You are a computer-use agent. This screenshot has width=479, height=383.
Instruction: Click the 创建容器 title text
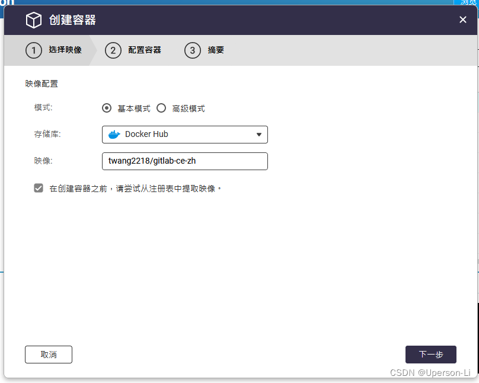(72, 20)
